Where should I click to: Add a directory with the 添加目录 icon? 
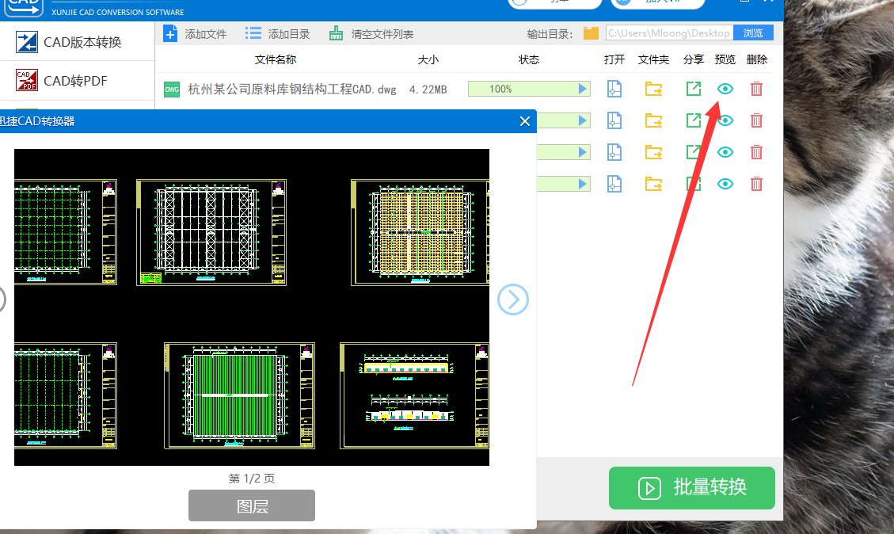tap(255, 33)
